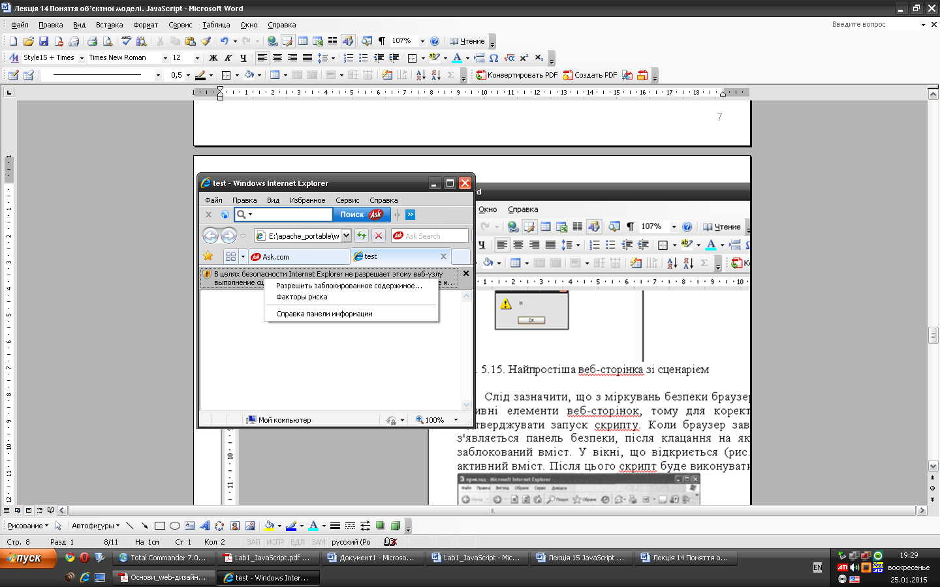The width and height of the screenshot is (940, 587).
Task: Open the zoom 107% dropdown
Action: (x=422, y=41)
